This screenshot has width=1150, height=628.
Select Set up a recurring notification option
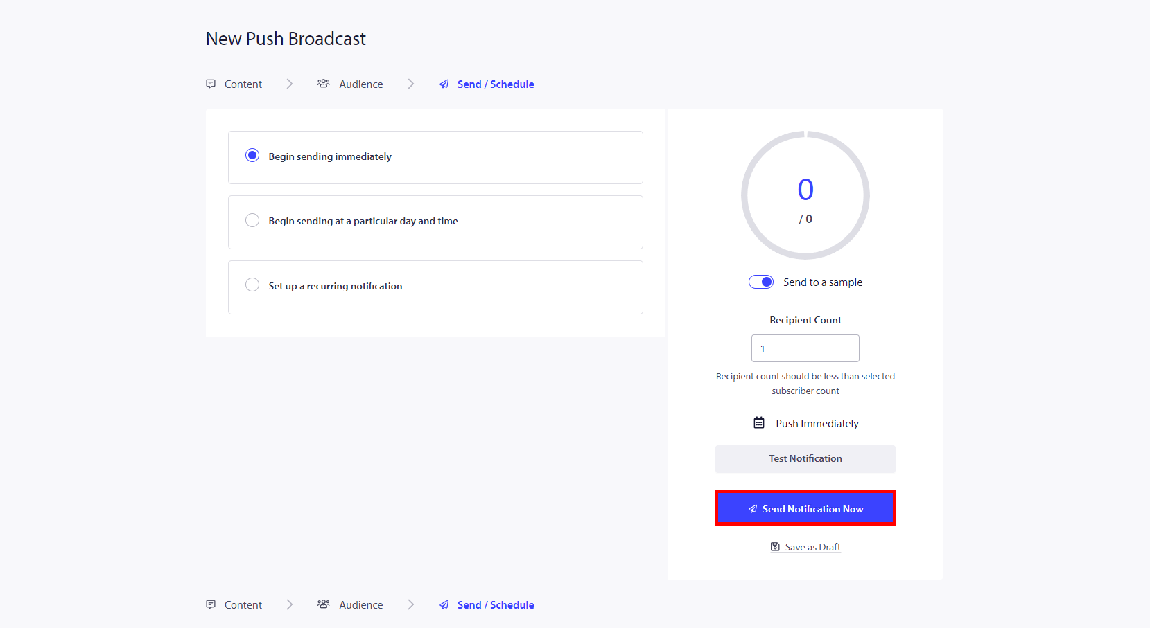pos(252,285)
